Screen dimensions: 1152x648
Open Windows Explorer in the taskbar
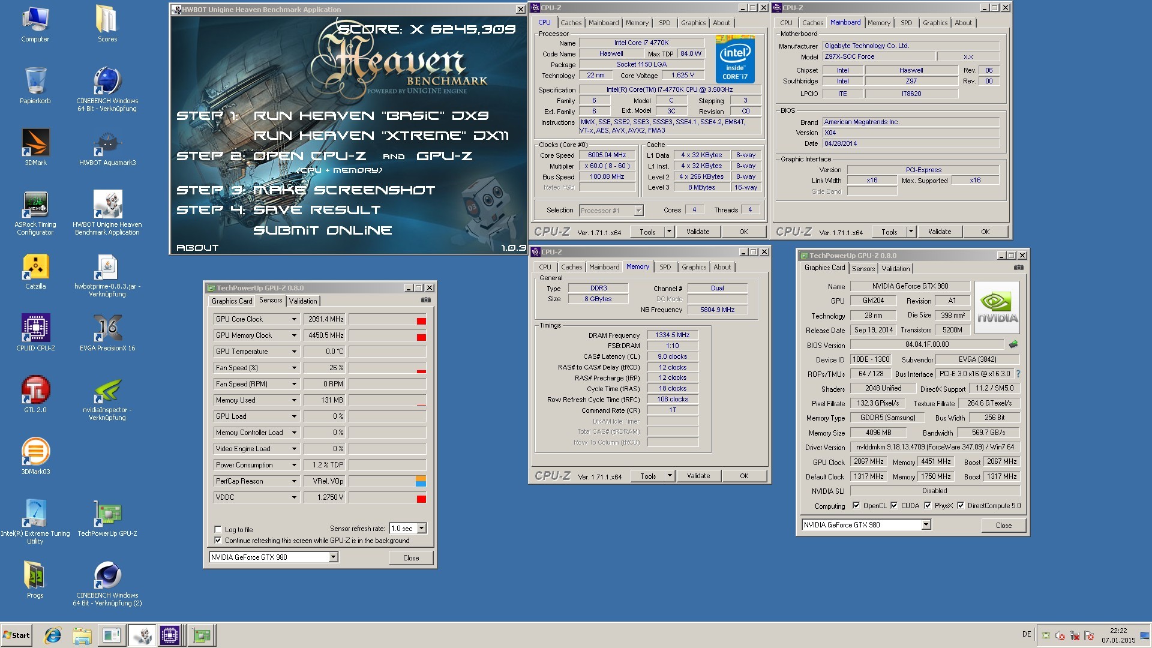[x=82, y=635]
